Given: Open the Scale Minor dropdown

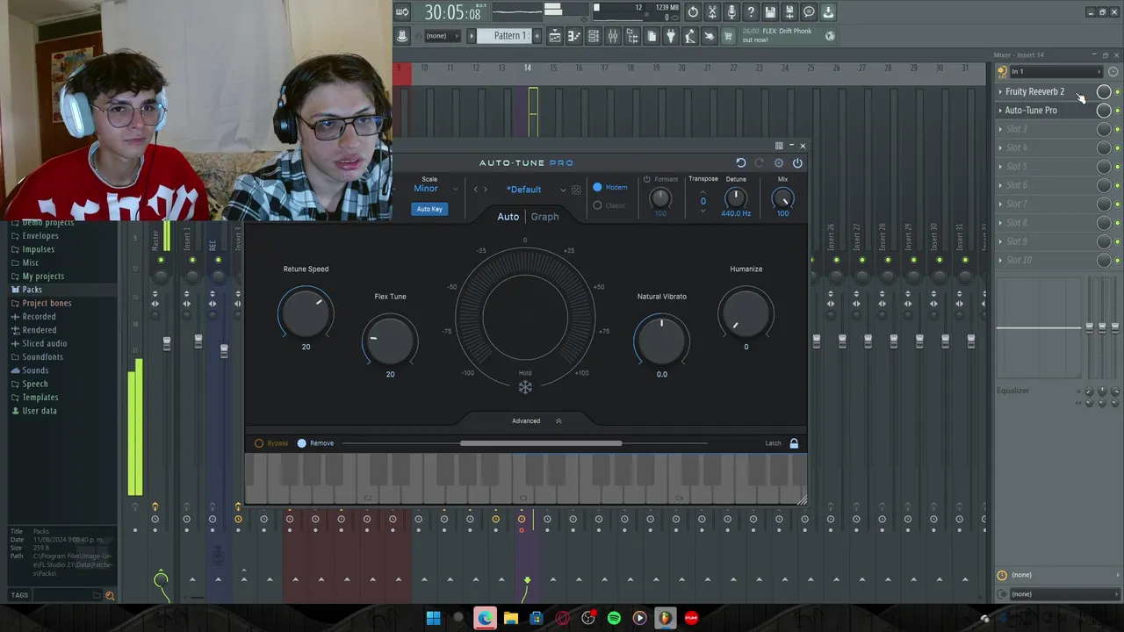Looking at the screenshot, I should tap(436, 189).
